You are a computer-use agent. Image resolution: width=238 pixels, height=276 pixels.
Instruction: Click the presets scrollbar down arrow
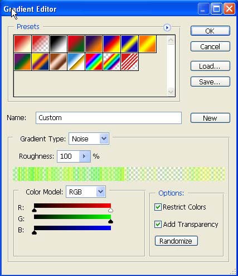(x=171, y=92)
